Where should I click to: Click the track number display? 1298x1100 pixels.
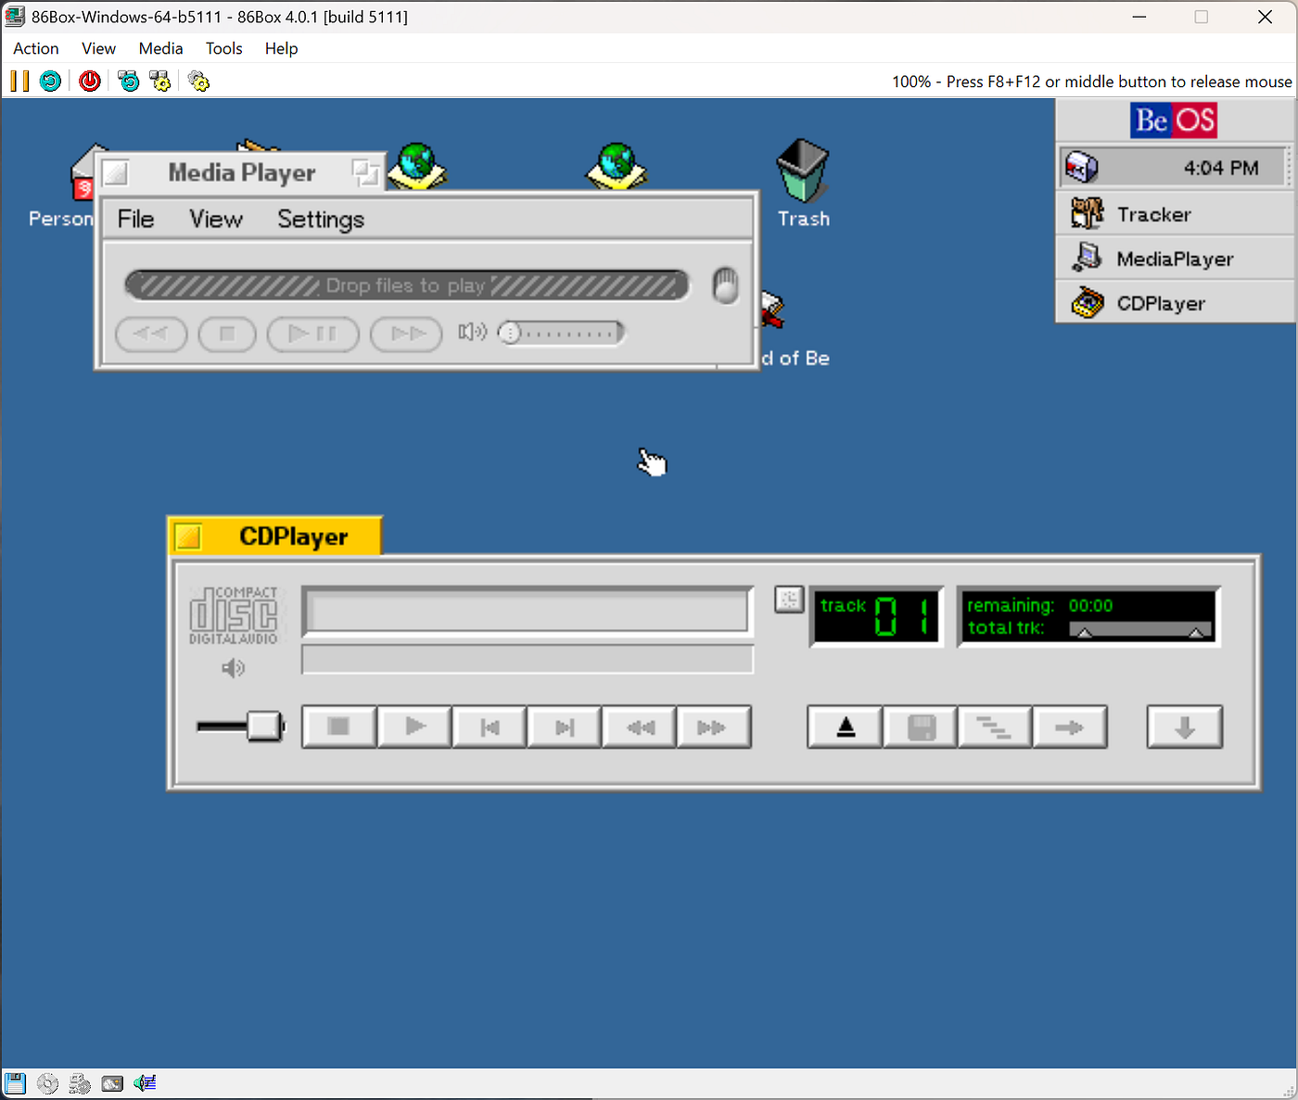point(877,616)
